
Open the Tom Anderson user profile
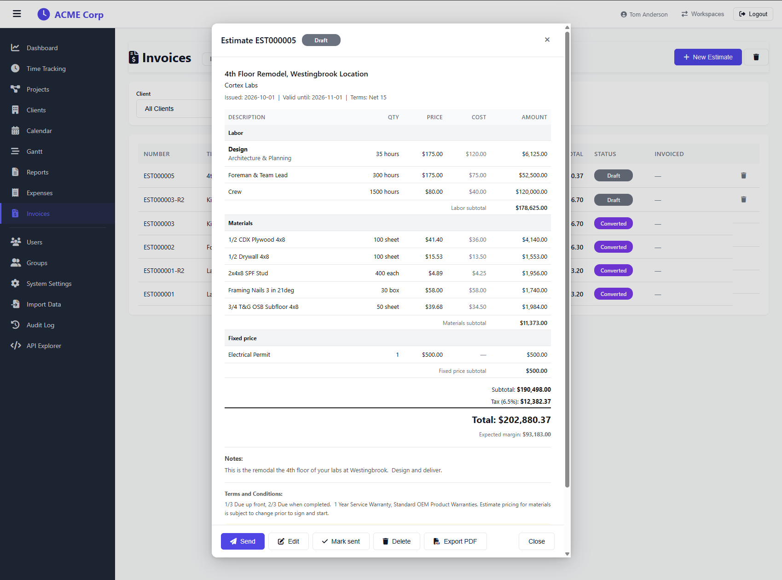pos(644,14)
